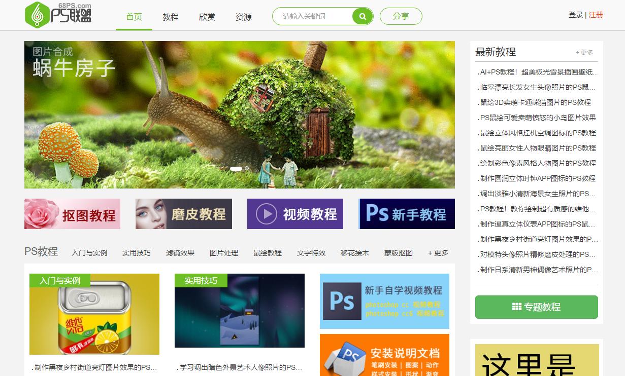The width and height of the screenshot is (625, 376).
Task: Expand the +更多 tutorial categories
Action: tap(437, 252)
